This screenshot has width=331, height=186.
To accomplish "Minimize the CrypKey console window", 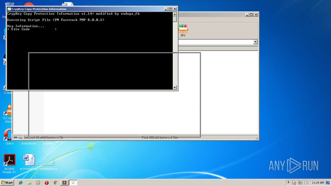I will tap(166, 9).
